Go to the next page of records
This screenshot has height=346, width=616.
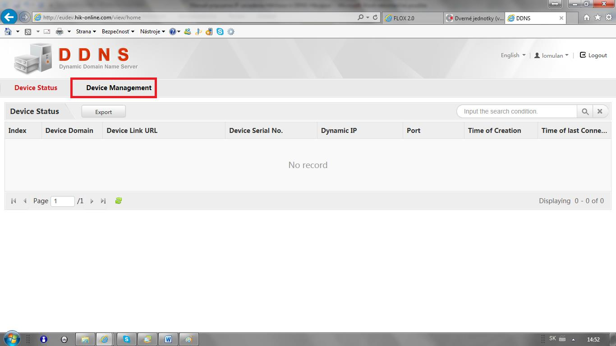tap(92, 201)
